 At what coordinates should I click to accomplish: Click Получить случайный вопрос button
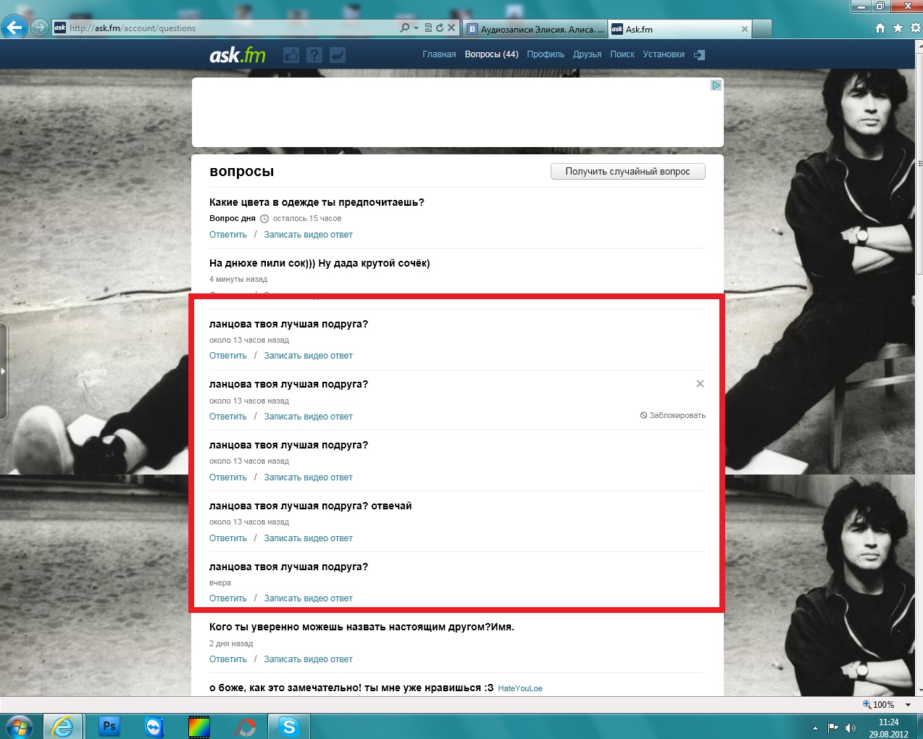627,171
